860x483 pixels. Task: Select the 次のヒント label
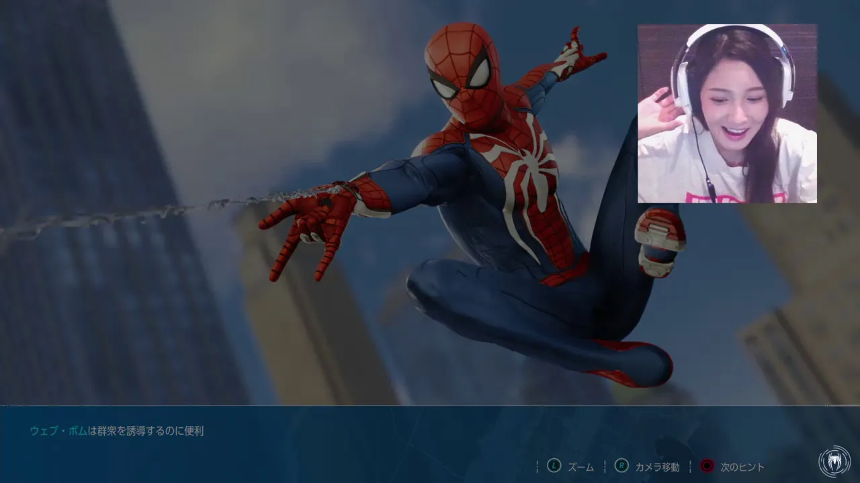pyautogui.click(x=742, y=466)
